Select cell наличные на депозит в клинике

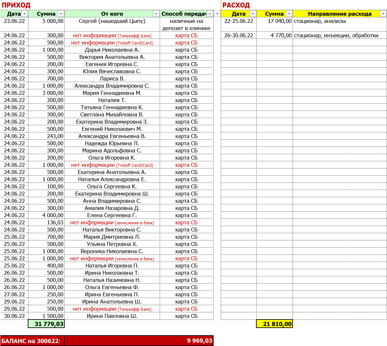click(186, 25)
